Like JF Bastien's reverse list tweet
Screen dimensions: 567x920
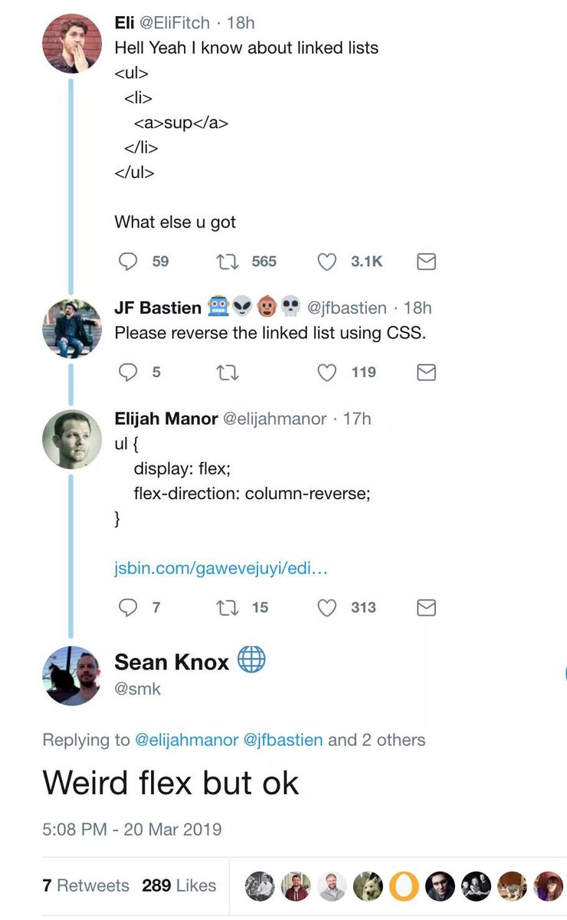pyautogui.click(x=327, y=373)
